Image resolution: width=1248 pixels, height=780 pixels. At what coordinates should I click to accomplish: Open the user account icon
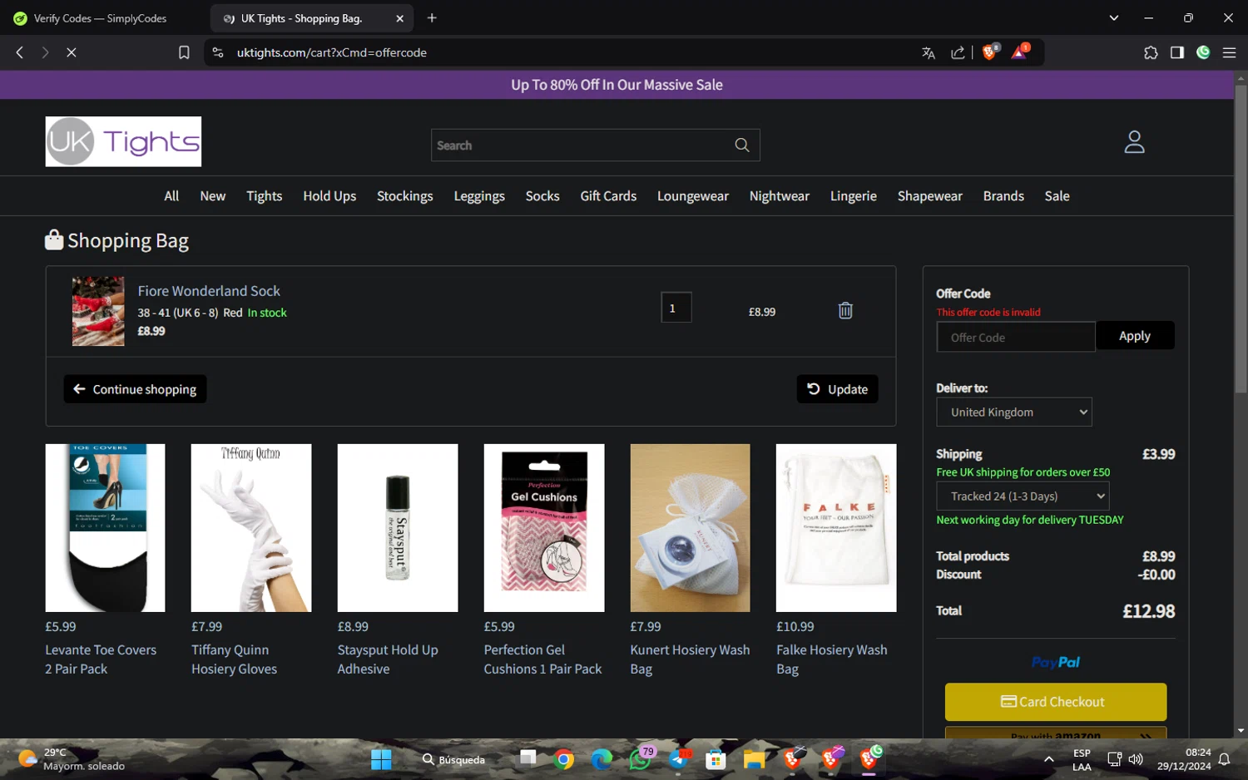point(1134,142)
